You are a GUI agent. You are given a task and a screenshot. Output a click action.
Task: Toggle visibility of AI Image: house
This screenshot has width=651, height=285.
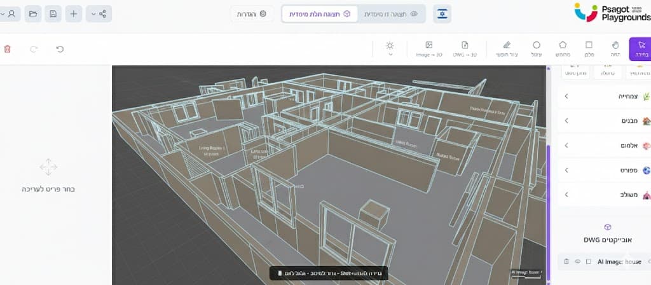[577, 261]
